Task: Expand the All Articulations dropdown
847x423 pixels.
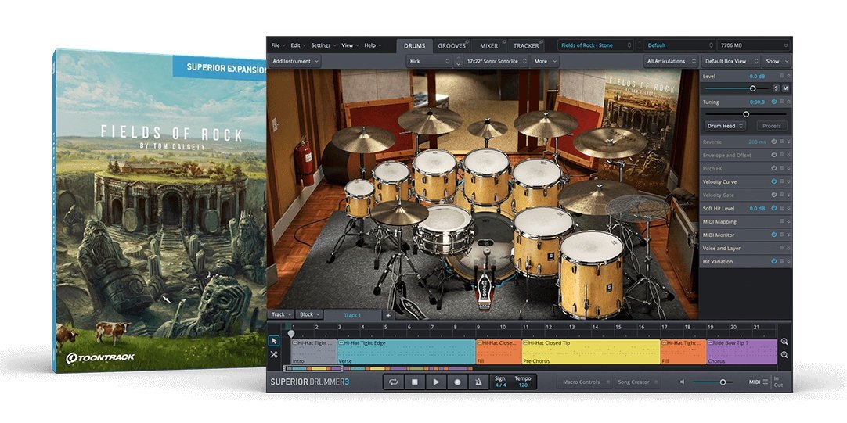Action: [x=670, y=61]
